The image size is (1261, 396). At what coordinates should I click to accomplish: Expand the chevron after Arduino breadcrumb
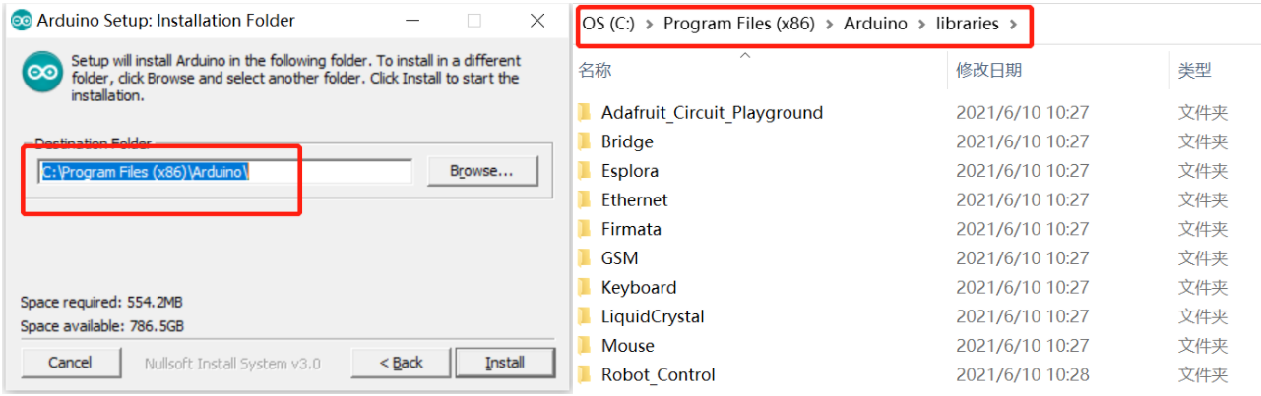click(922, 24)
